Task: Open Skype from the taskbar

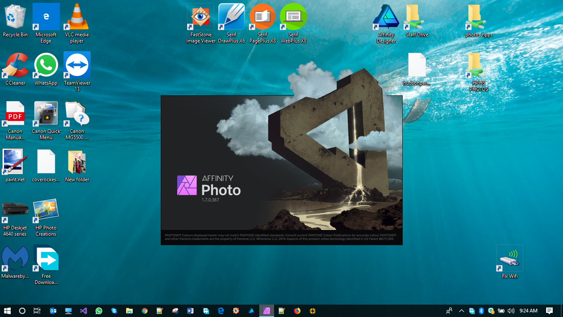Action: pyautogui.click(x=114, y=311)
